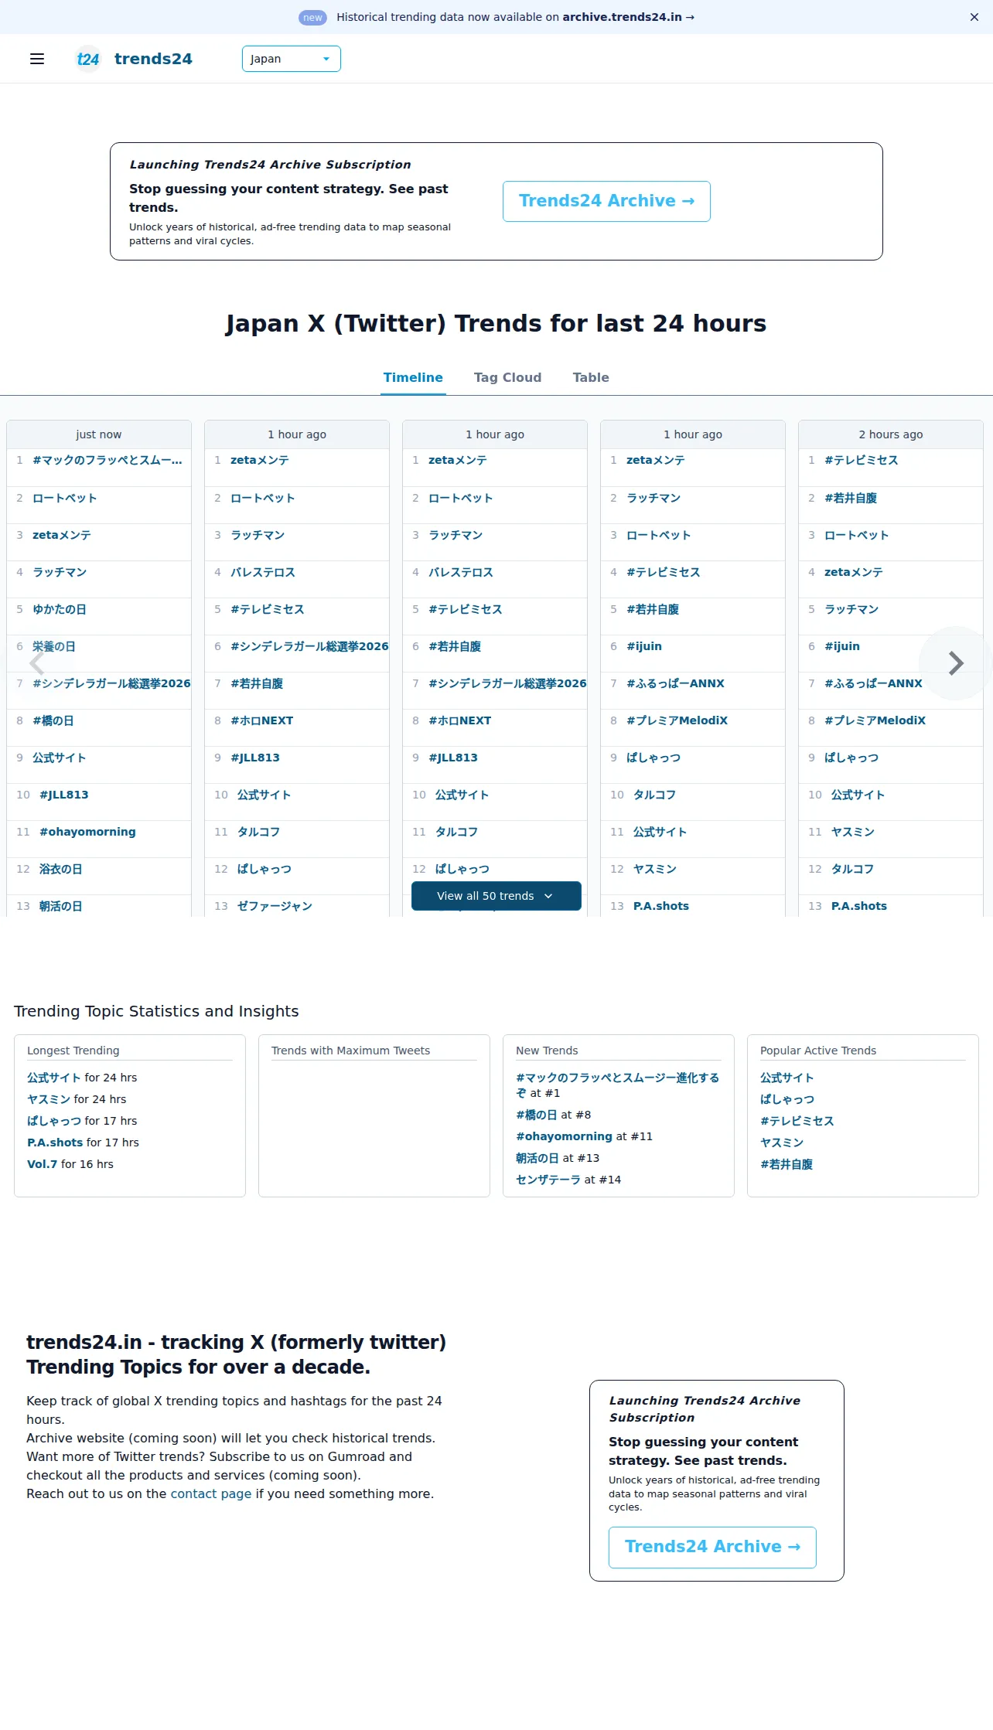
Task: Click the just now column header
Action: [99, 434]
